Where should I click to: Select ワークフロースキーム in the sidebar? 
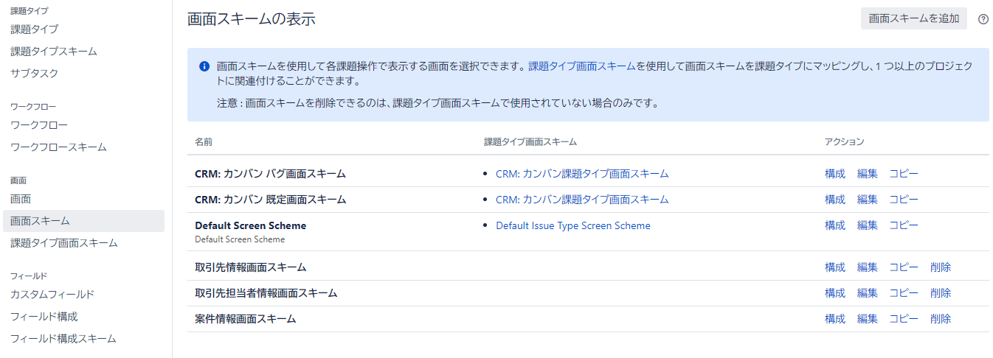tap(58, 147)
